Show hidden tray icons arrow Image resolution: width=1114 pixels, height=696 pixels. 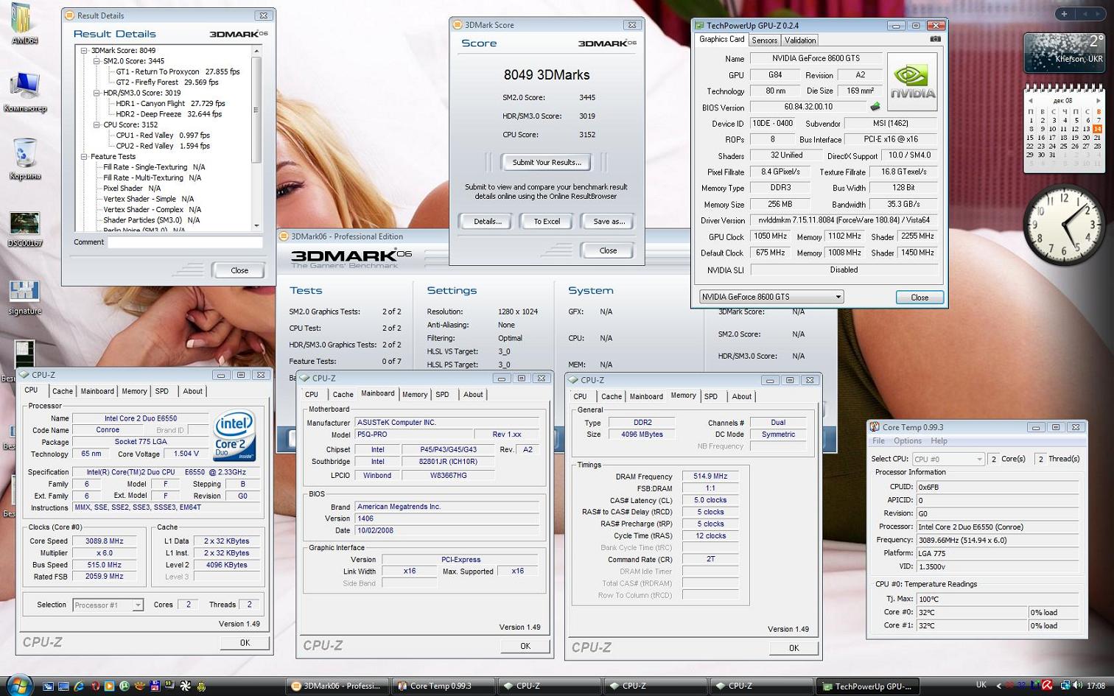(x=999, y=686)
